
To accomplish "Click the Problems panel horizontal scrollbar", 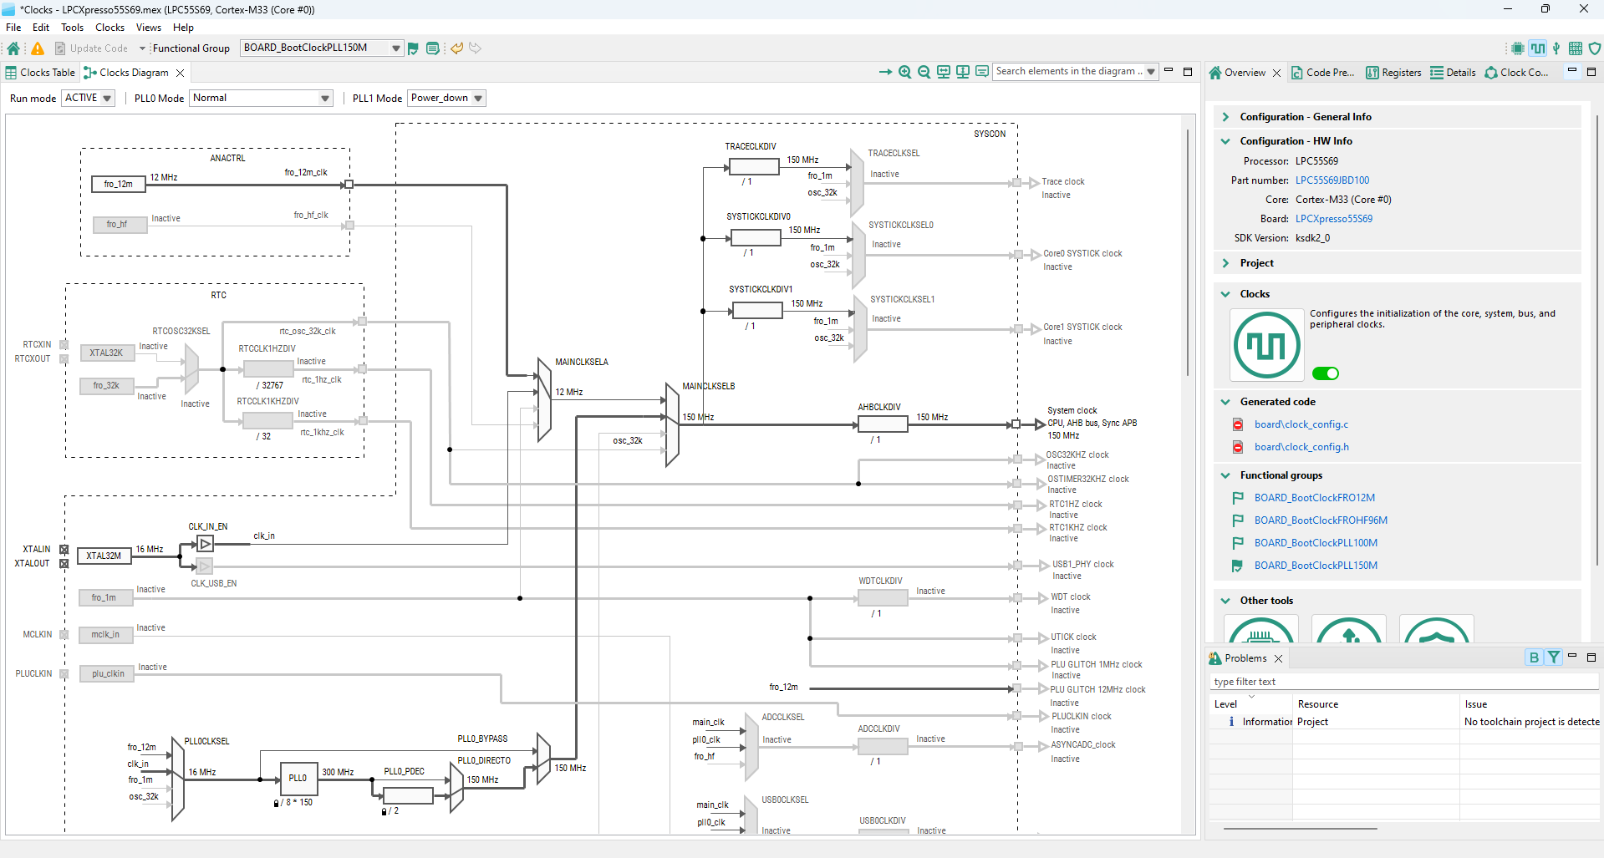I will [x=1300, y=829].
